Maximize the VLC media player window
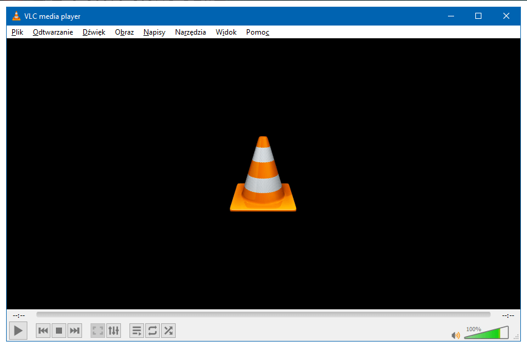 click(478, 16)
